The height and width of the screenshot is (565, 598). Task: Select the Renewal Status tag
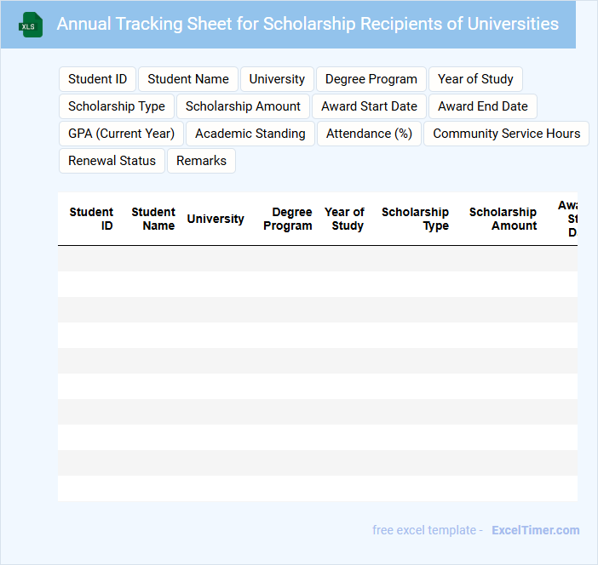(x=112, y=161)
